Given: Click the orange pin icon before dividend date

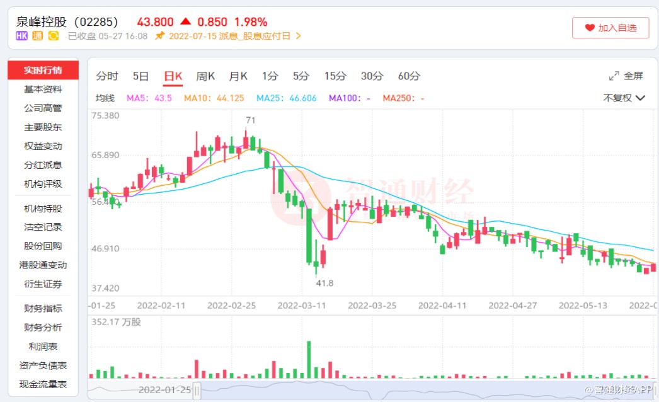Looking at the screenshot, I should click(159, 36).
